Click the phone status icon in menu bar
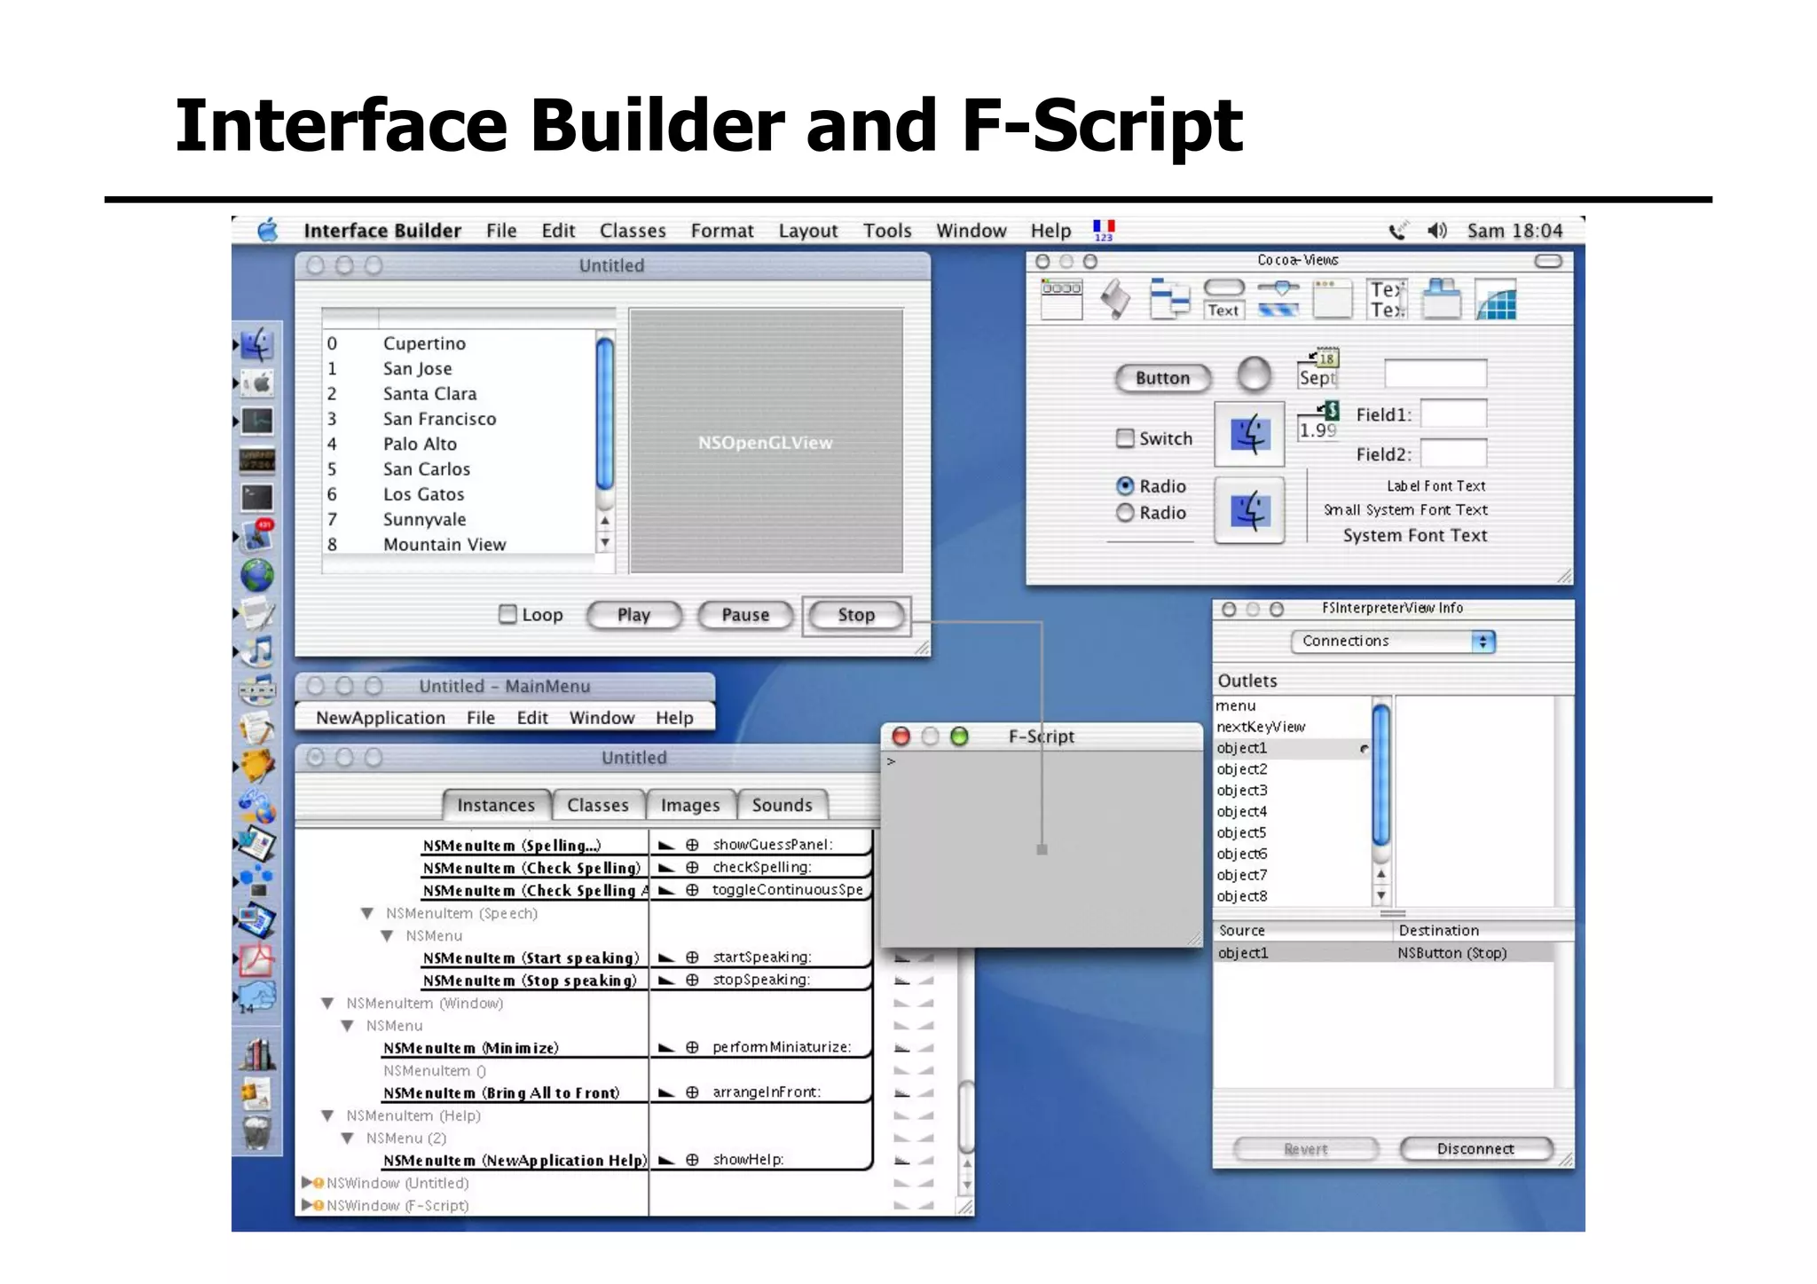1817x1284 pixels. pyautogui.click(x=1397, y=232)
